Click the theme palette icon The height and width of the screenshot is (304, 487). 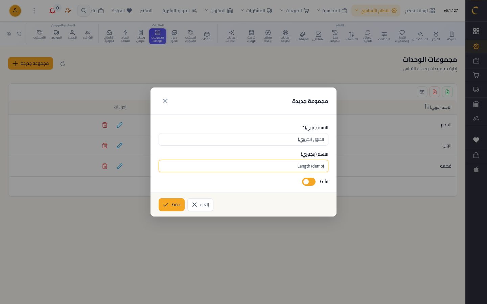pyautogui.click(x=19, y=34)
